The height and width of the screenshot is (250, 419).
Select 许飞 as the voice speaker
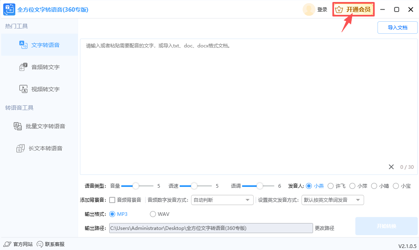click(x=337, y=186)
